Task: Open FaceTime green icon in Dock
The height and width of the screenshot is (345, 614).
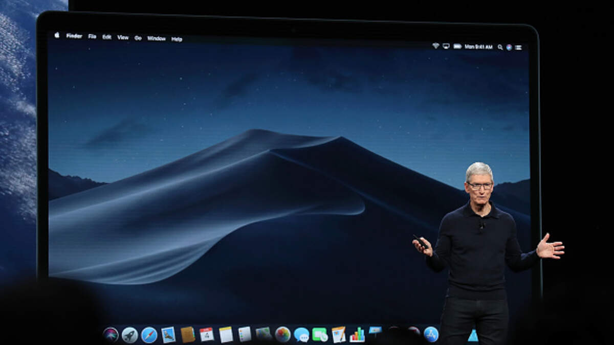Action: (x=320, y=335)
